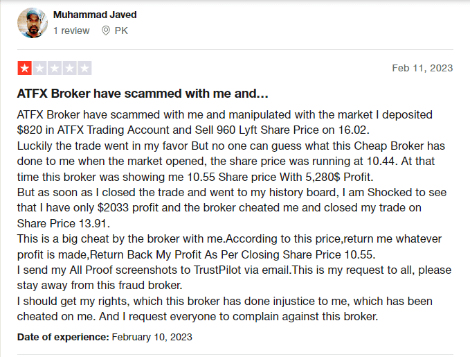Click the PK country label
470x357 pixels.
point(121,31)
